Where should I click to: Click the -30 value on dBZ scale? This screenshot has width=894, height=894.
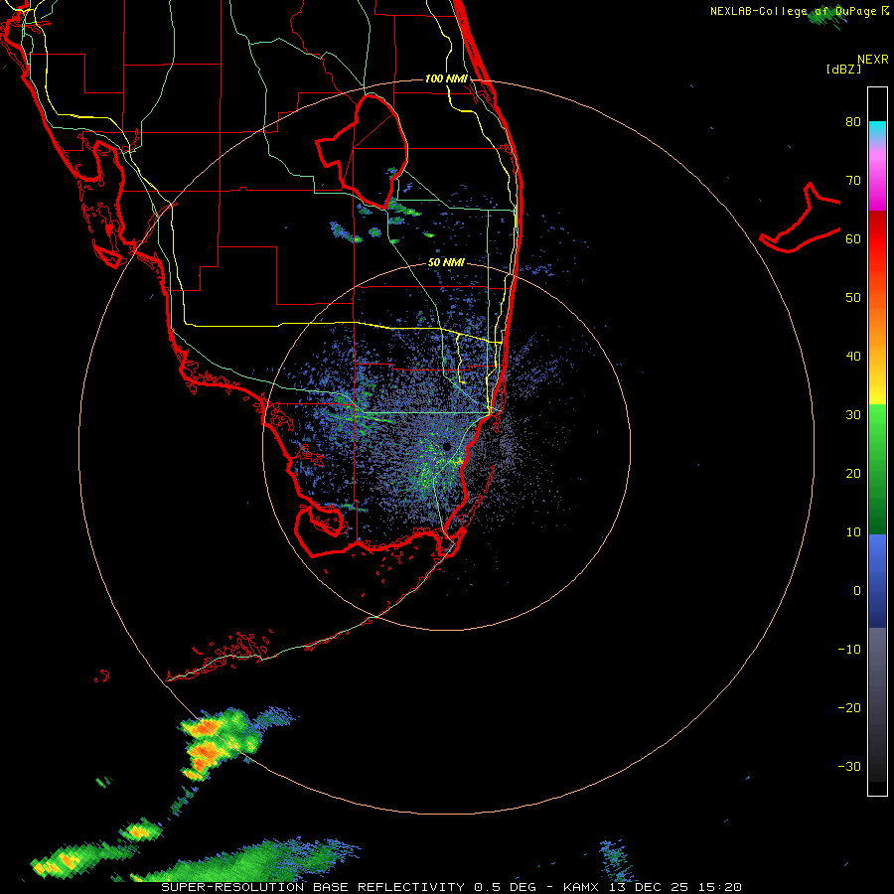pos(849,766)
